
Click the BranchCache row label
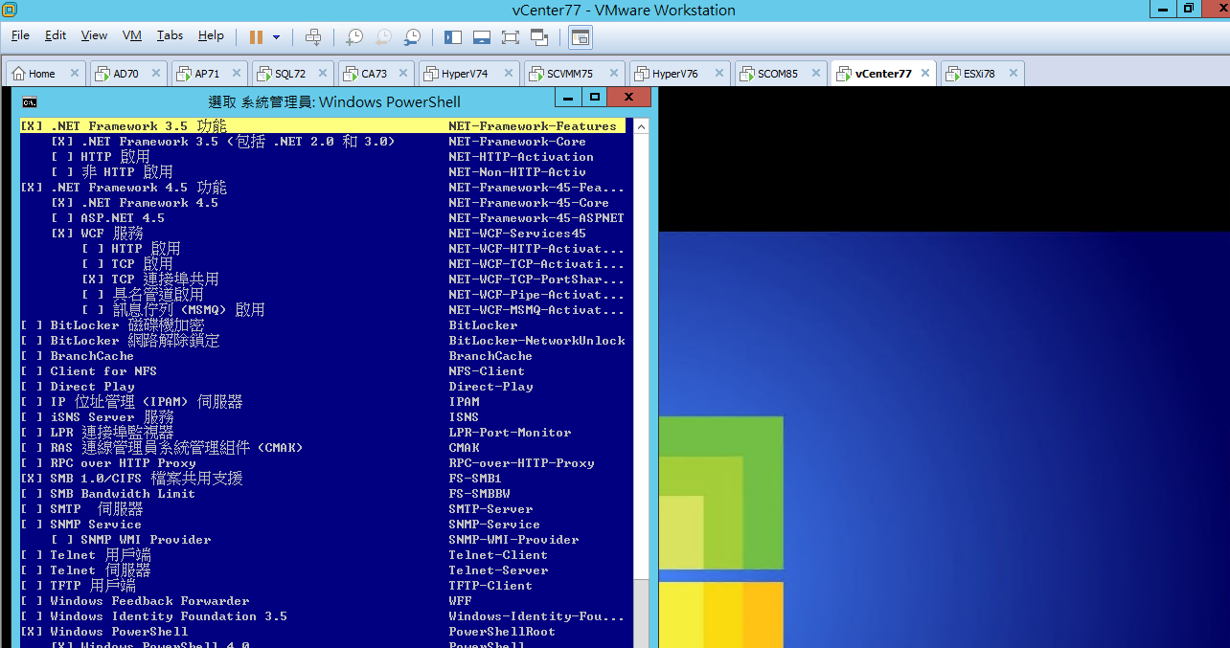pos(92,356)
